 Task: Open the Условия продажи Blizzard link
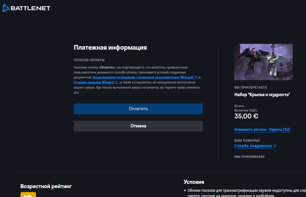tap(94, 82)
